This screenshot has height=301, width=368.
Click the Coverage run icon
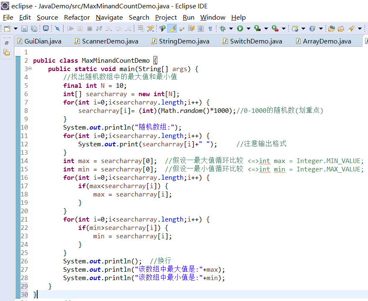coord(258,28)
